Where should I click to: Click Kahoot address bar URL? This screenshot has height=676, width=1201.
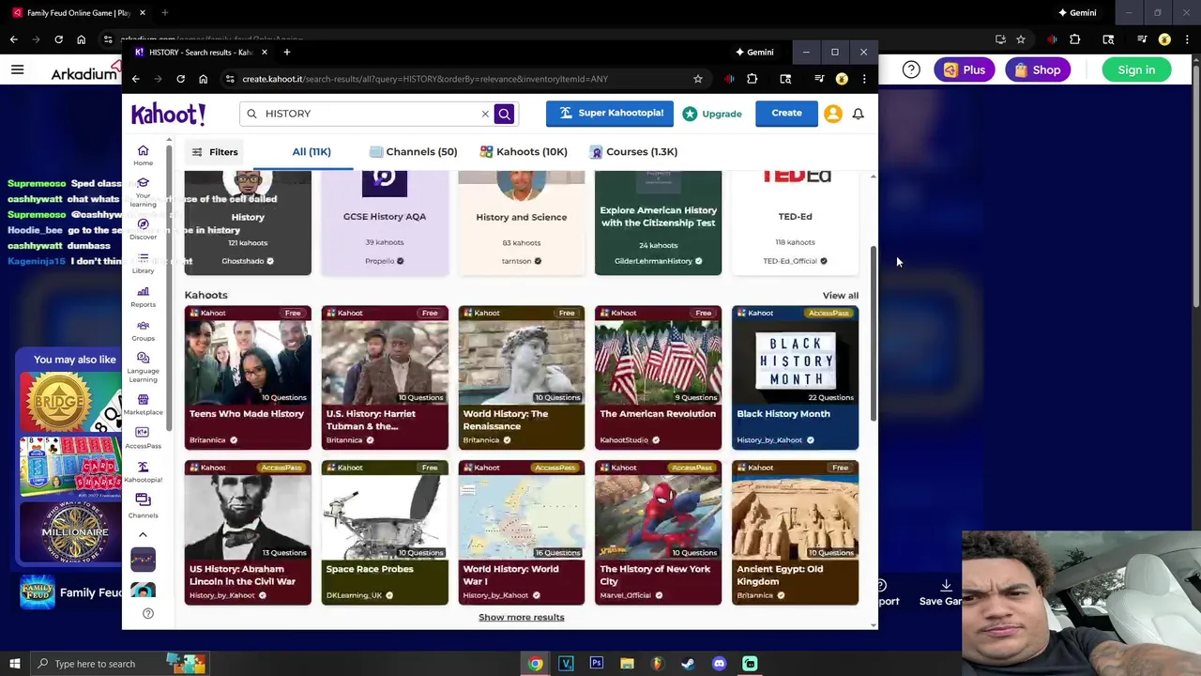425,79
